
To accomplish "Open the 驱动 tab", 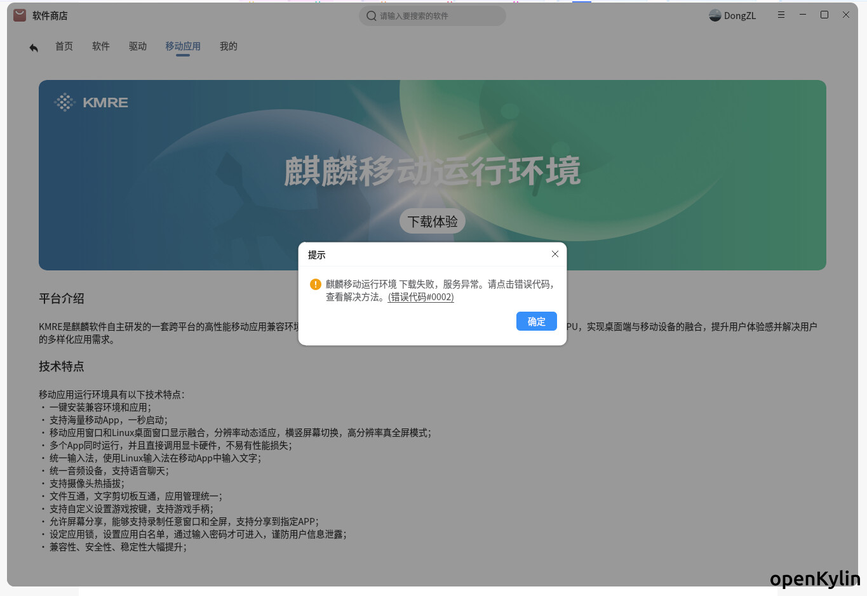I will click(x=138, y=46).
